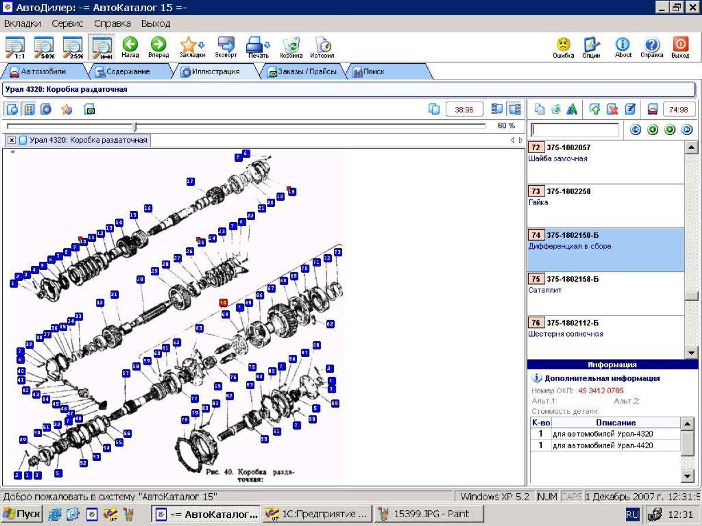The width and height of the screenshot is (702, 526).
Task: Click the green up-arrow icon
Action: click(595, 109)
